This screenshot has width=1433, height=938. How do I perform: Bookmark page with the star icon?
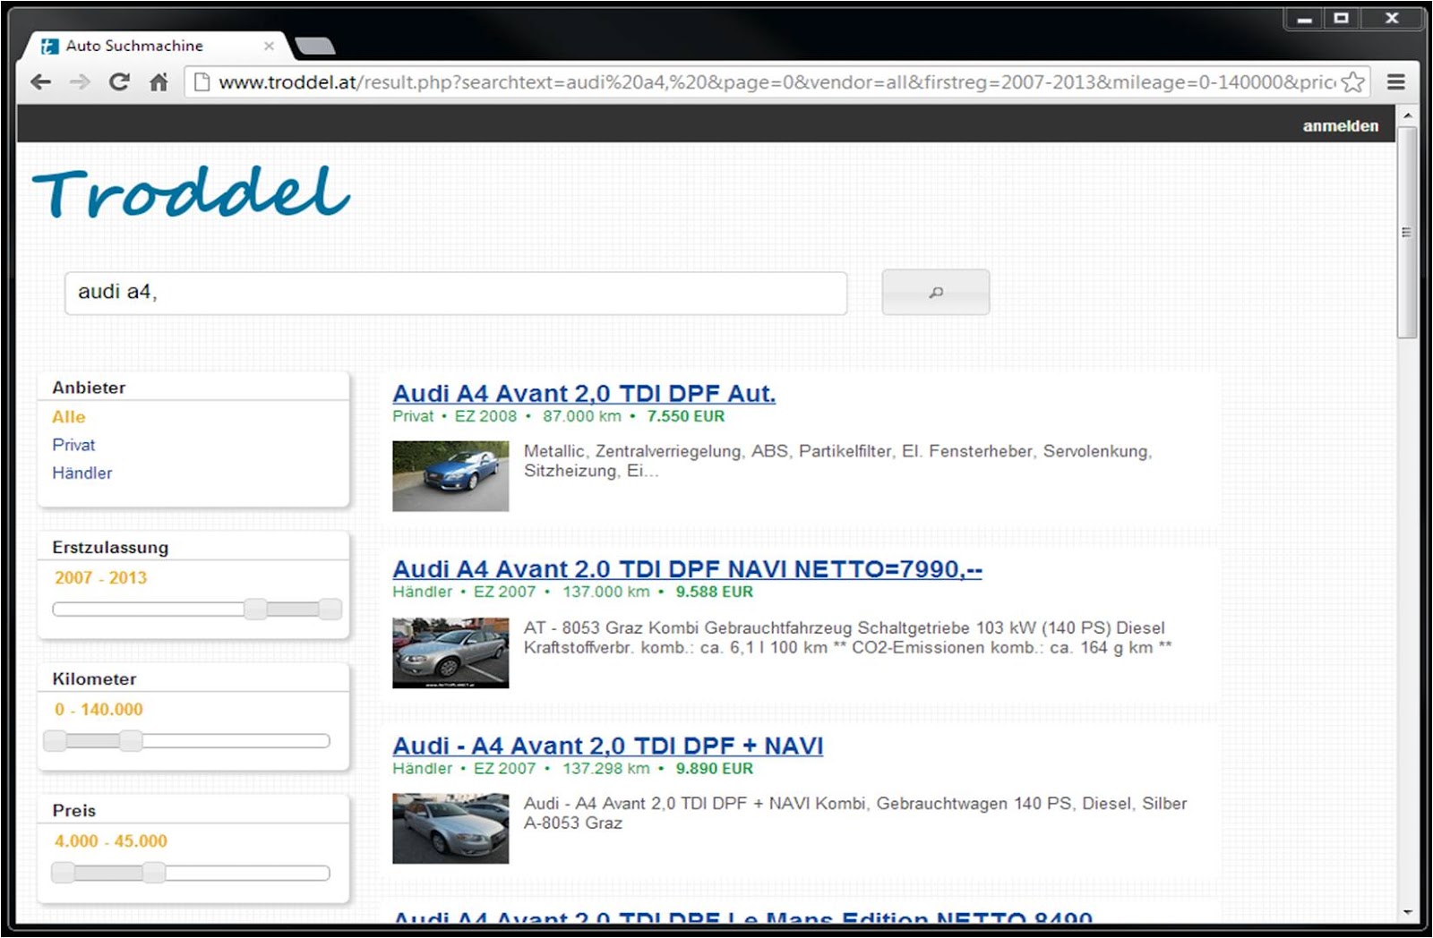pyautogui.click(x=1353, y=82)
